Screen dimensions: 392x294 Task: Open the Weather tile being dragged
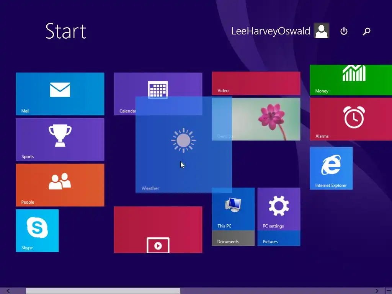pyautogui.click(x=183, y=145)
